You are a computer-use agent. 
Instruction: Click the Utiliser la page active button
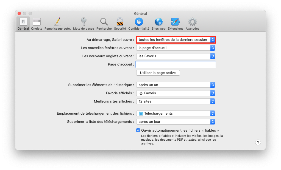158,73
